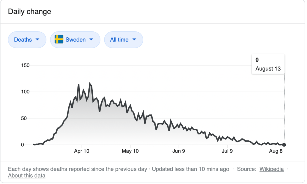Click the Apr 10 axis label
Viewport: 307px width, 184px height.
(x=82, y=151)
